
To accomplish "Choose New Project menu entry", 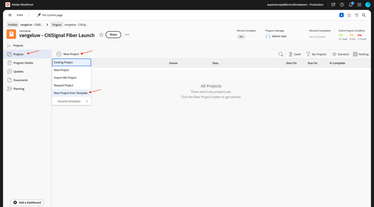I will coord(71,70).
